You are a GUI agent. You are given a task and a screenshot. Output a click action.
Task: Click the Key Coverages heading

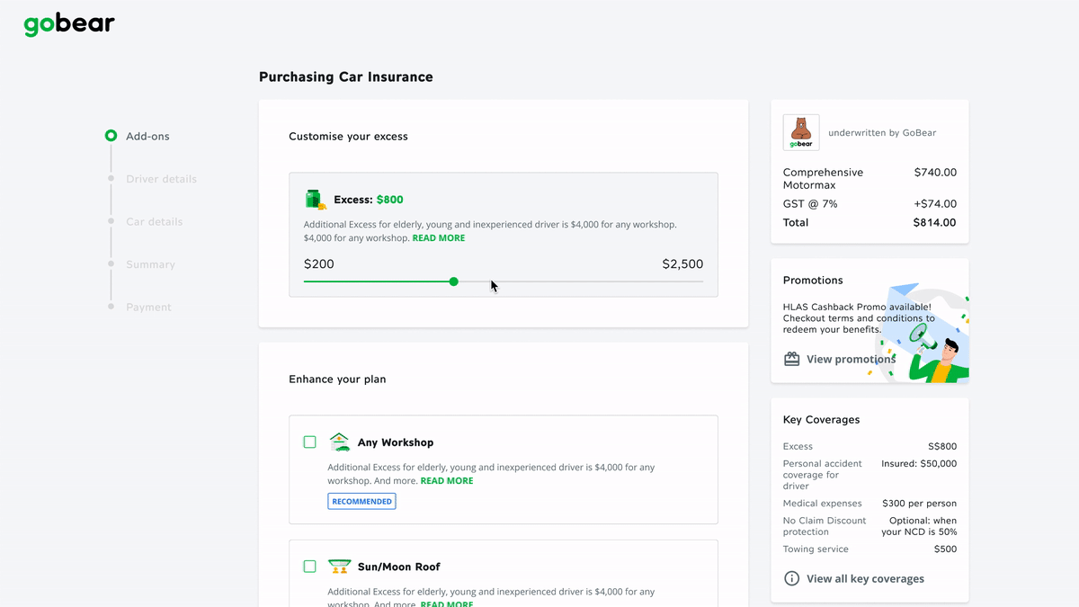point(821,420)
